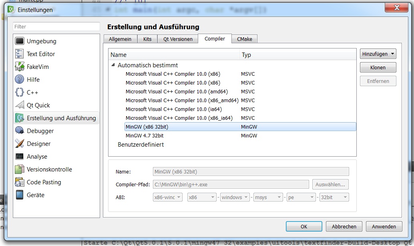This screenshot has height=246, width=414.
Task: Select the MSVC 10.0 (x86_amd64) compiler row
Action: (x=240, y=101)
